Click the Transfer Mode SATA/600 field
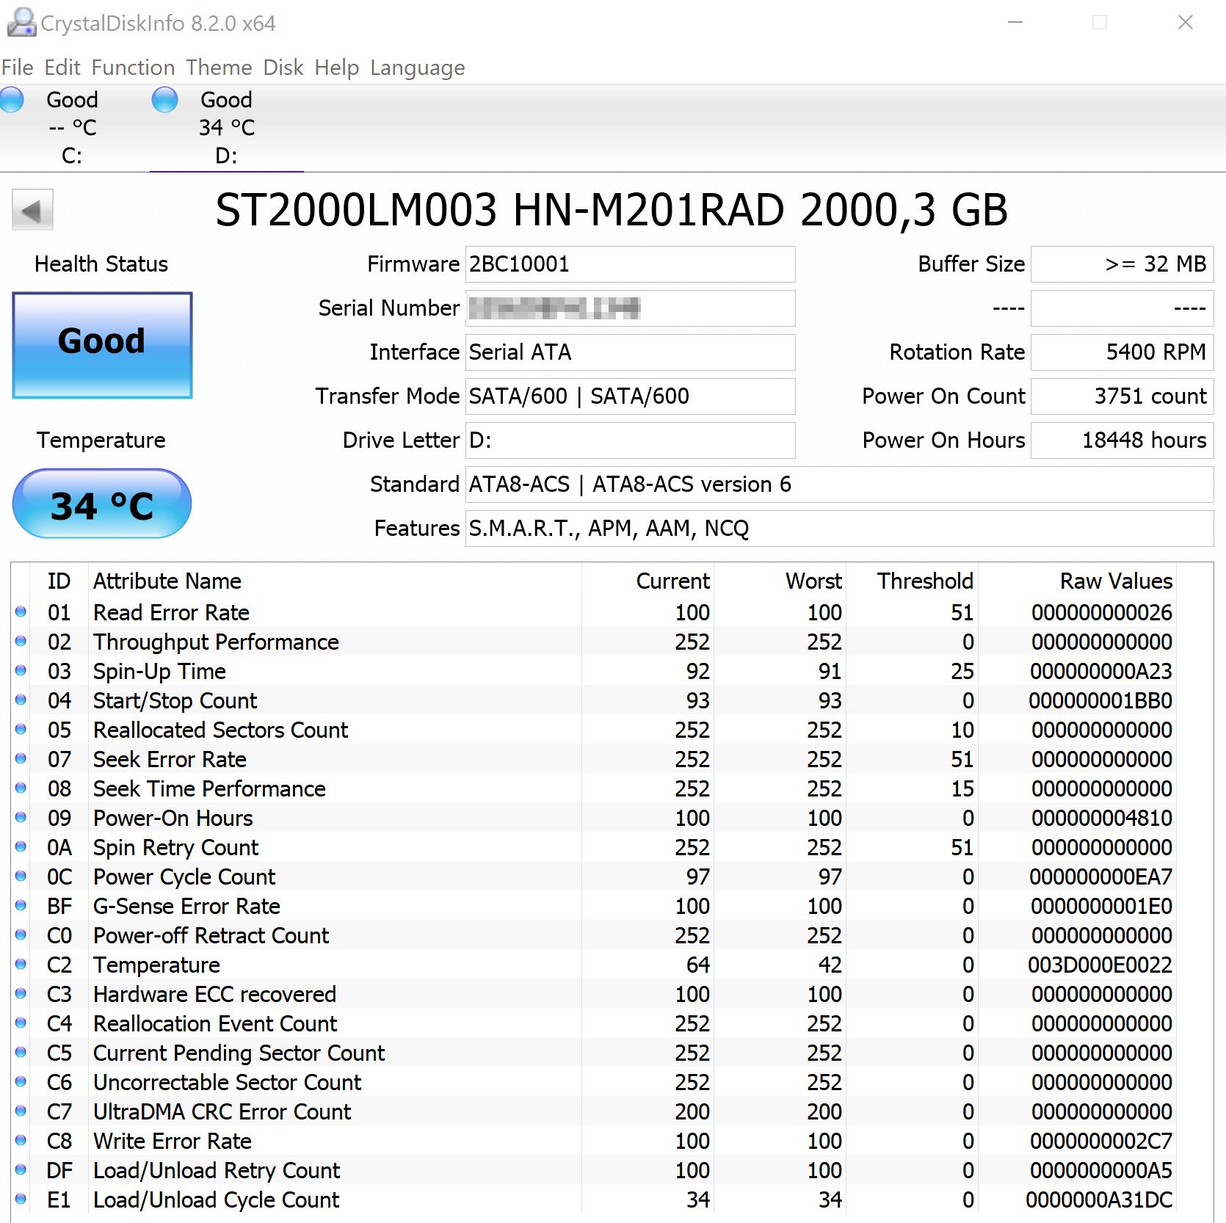 [630, 396]
